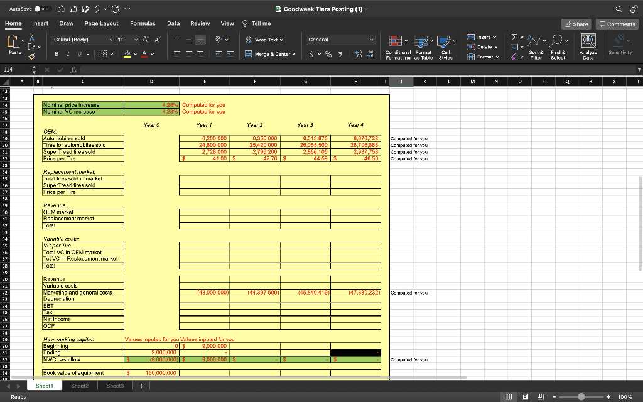Screen dimensions: 643x402
Task: Click the Home icon in title bar
Action: pyautogui.click(x=61, y=9)
